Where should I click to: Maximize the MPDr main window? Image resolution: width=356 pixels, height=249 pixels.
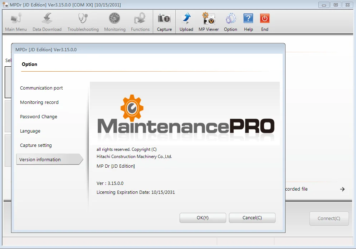[x=336, y=5]
